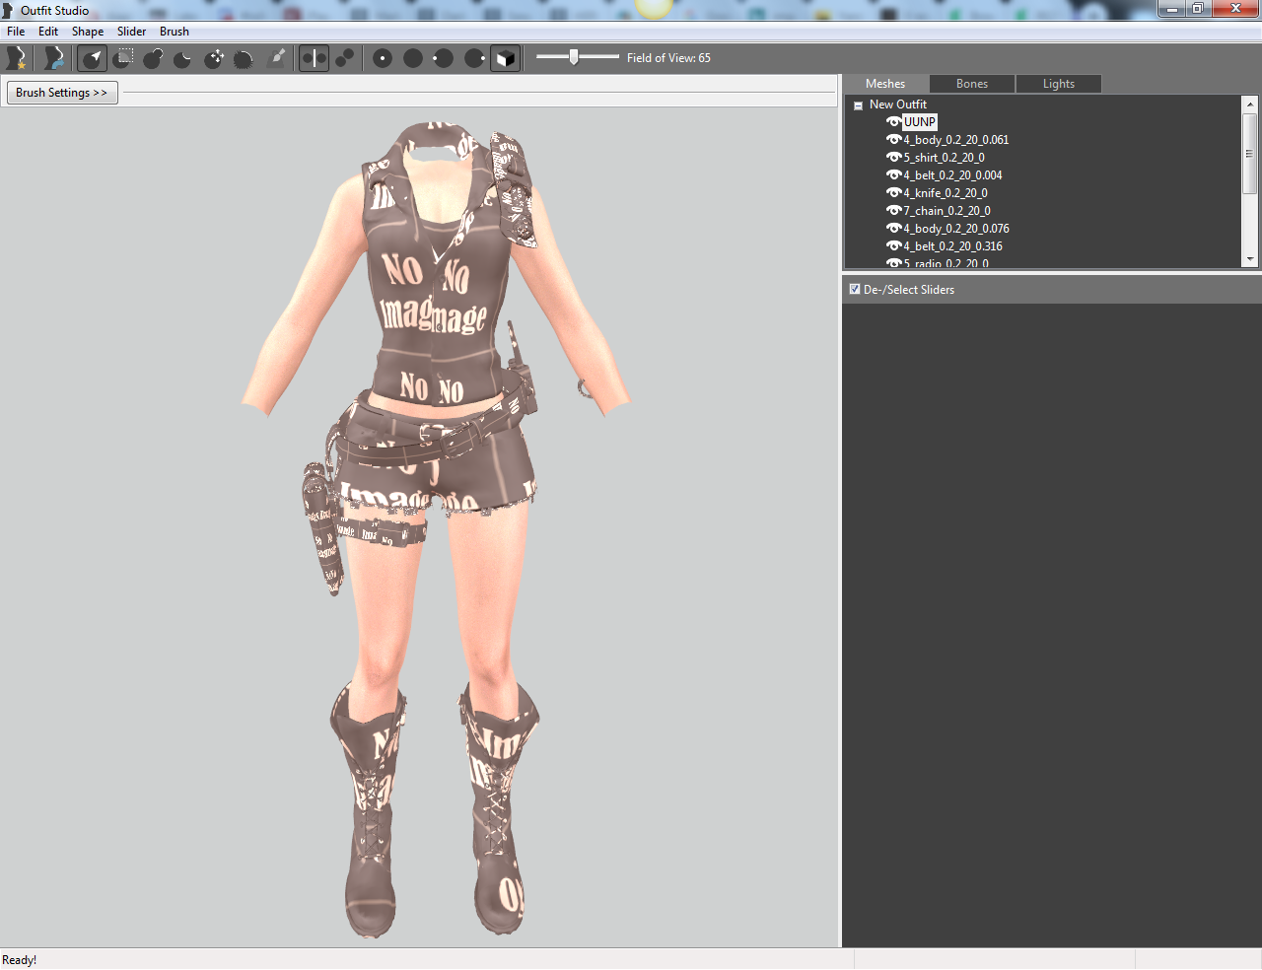Click the New Project icon with star
This screenshot has height=970, width=1262.
pyautogui.click(x=16, y=58)
